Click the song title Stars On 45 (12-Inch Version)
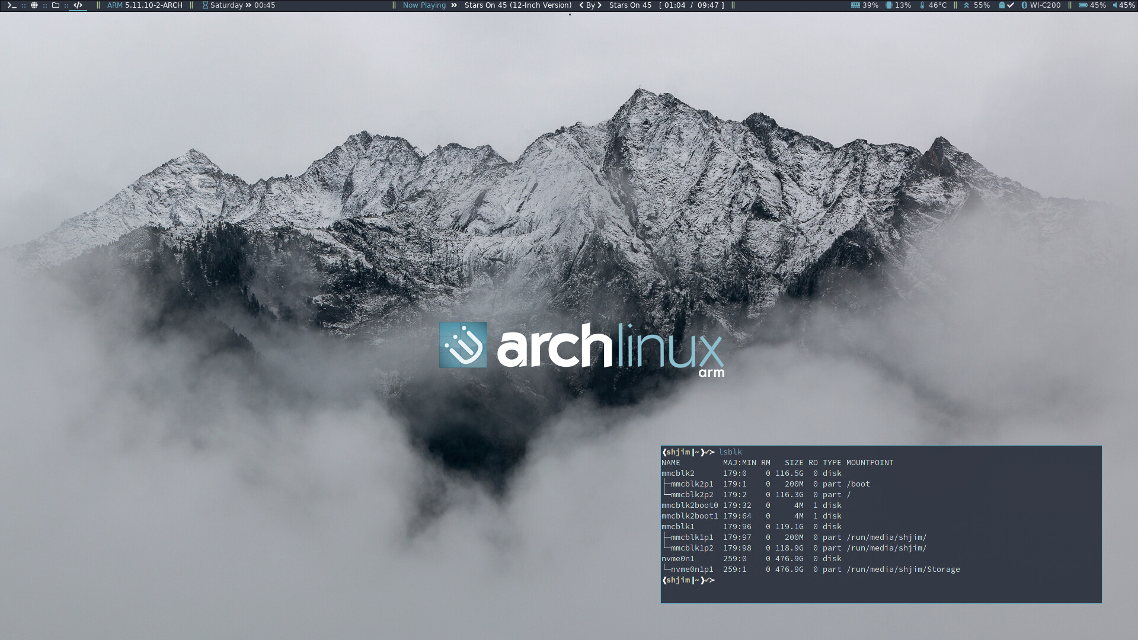The image size is (1138, 640). (517, 5)
